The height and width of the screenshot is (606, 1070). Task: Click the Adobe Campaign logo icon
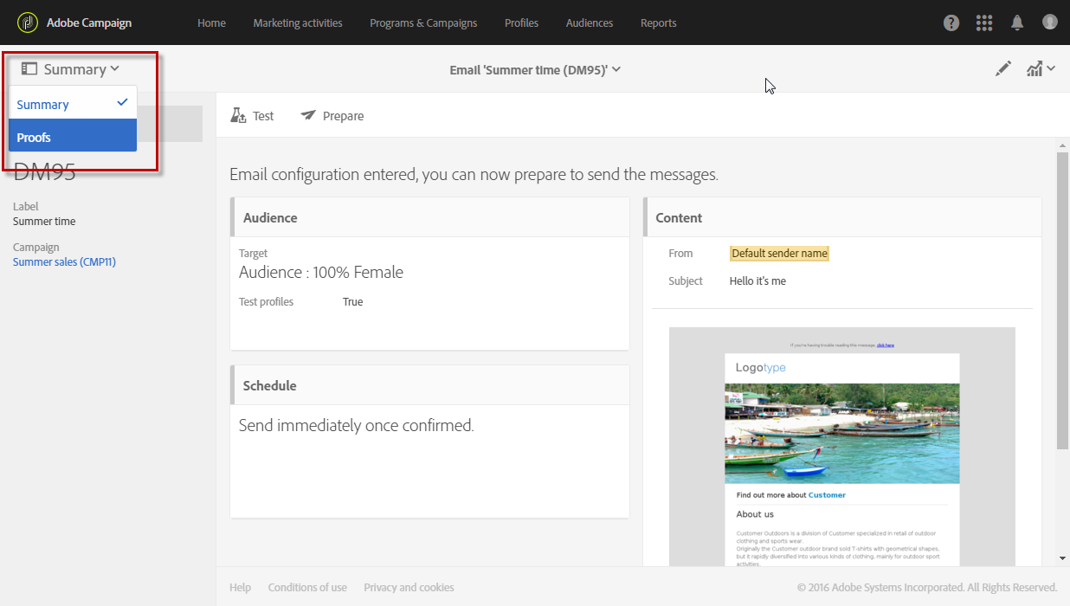point(28,23)
